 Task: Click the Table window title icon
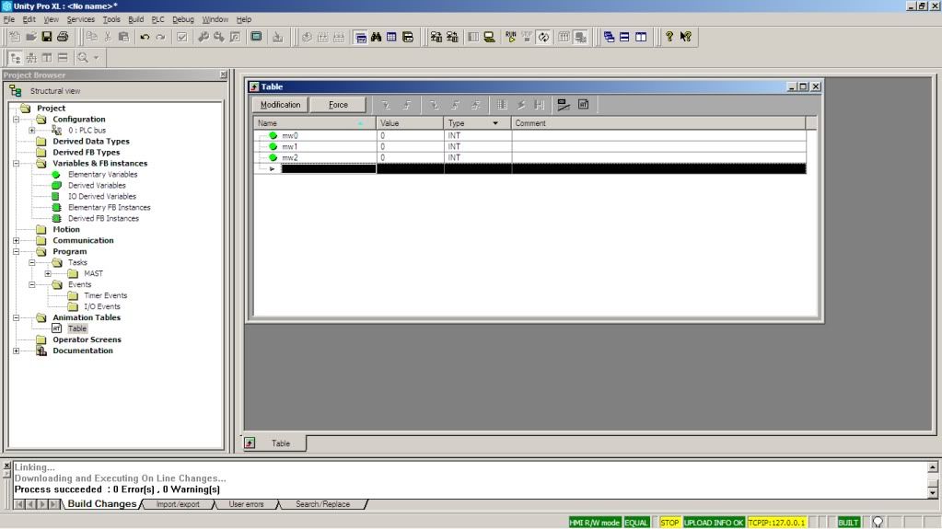click(254, 86)
